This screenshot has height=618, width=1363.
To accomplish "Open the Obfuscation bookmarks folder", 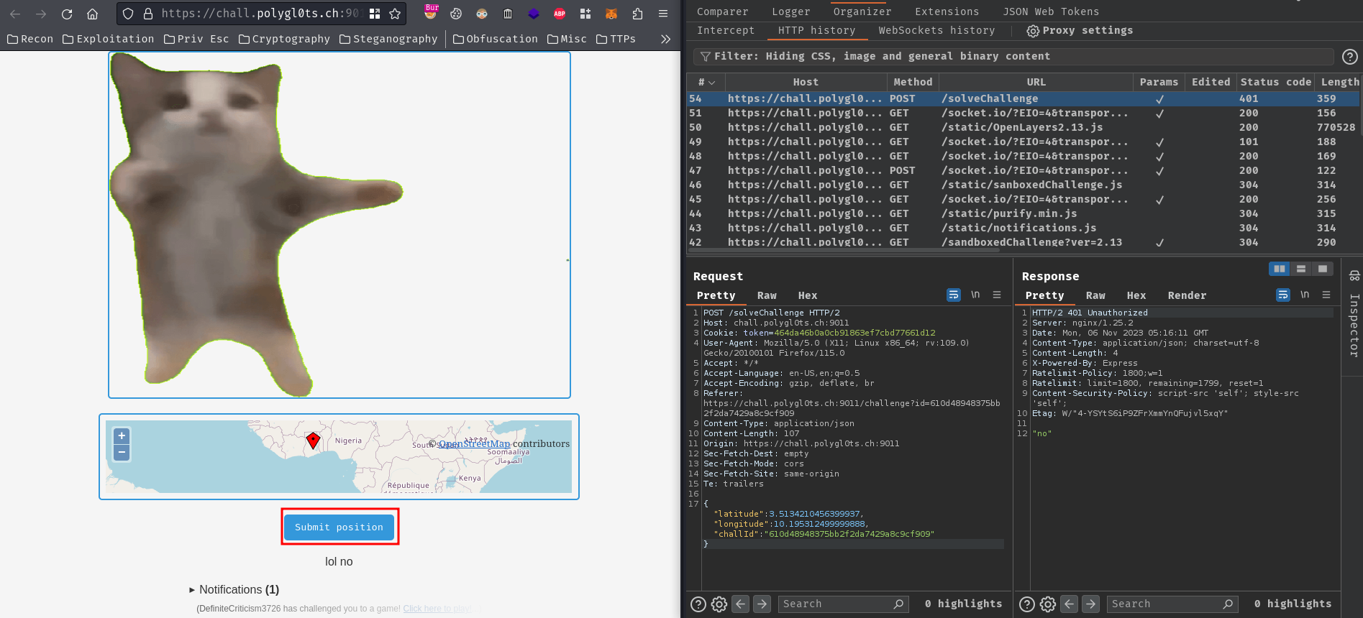I will click(496, 39).
